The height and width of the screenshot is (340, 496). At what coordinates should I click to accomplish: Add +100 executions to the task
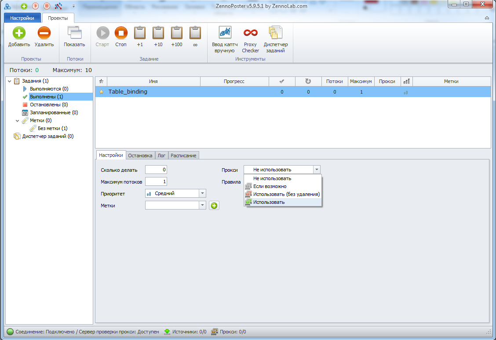tap(177, 33)
